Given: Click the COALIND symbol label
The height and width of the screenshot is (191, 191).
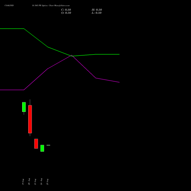Looking at the screenshot, I should (x=9, y=5).
